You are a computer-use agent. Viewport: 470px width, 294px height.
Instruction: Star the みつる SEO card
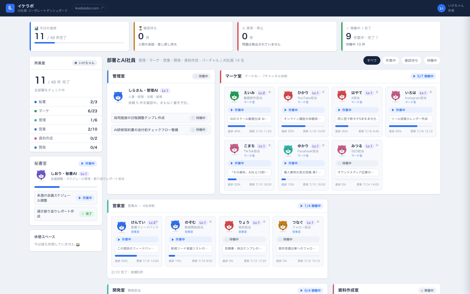point(377,145)
